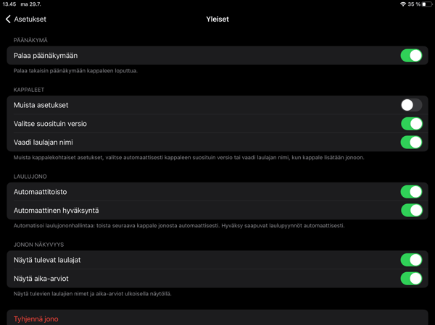The width and height of the screenshot is (435, 325).
Task: Tap the Automaattitoisto row label
Action: (x=41, y=192)
